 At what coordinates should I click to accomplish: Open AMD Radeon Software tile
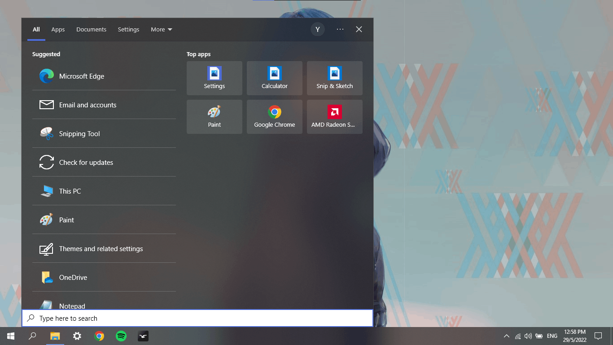tap(335, 117)
